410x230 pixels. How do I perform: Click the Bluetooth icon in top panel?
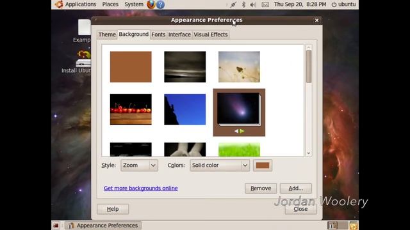(243, 4)
